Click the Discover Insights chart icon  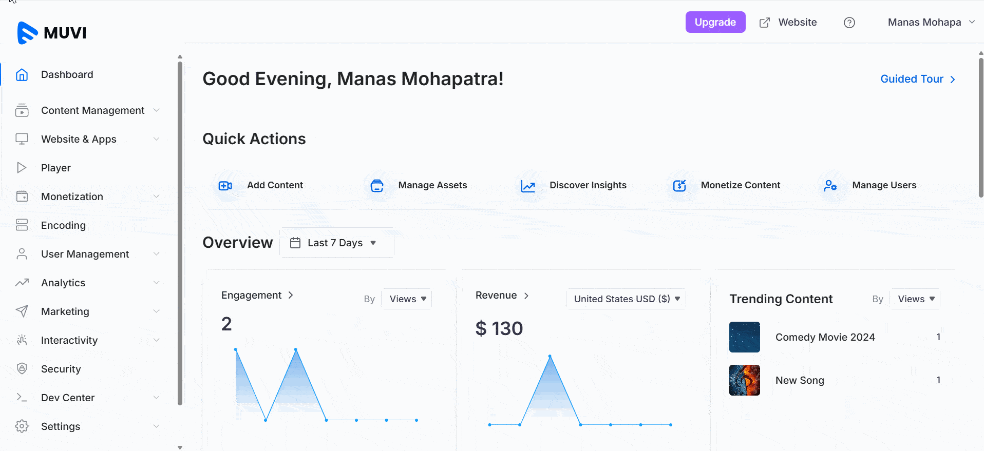pyautogui.click(x=528, y=186)
